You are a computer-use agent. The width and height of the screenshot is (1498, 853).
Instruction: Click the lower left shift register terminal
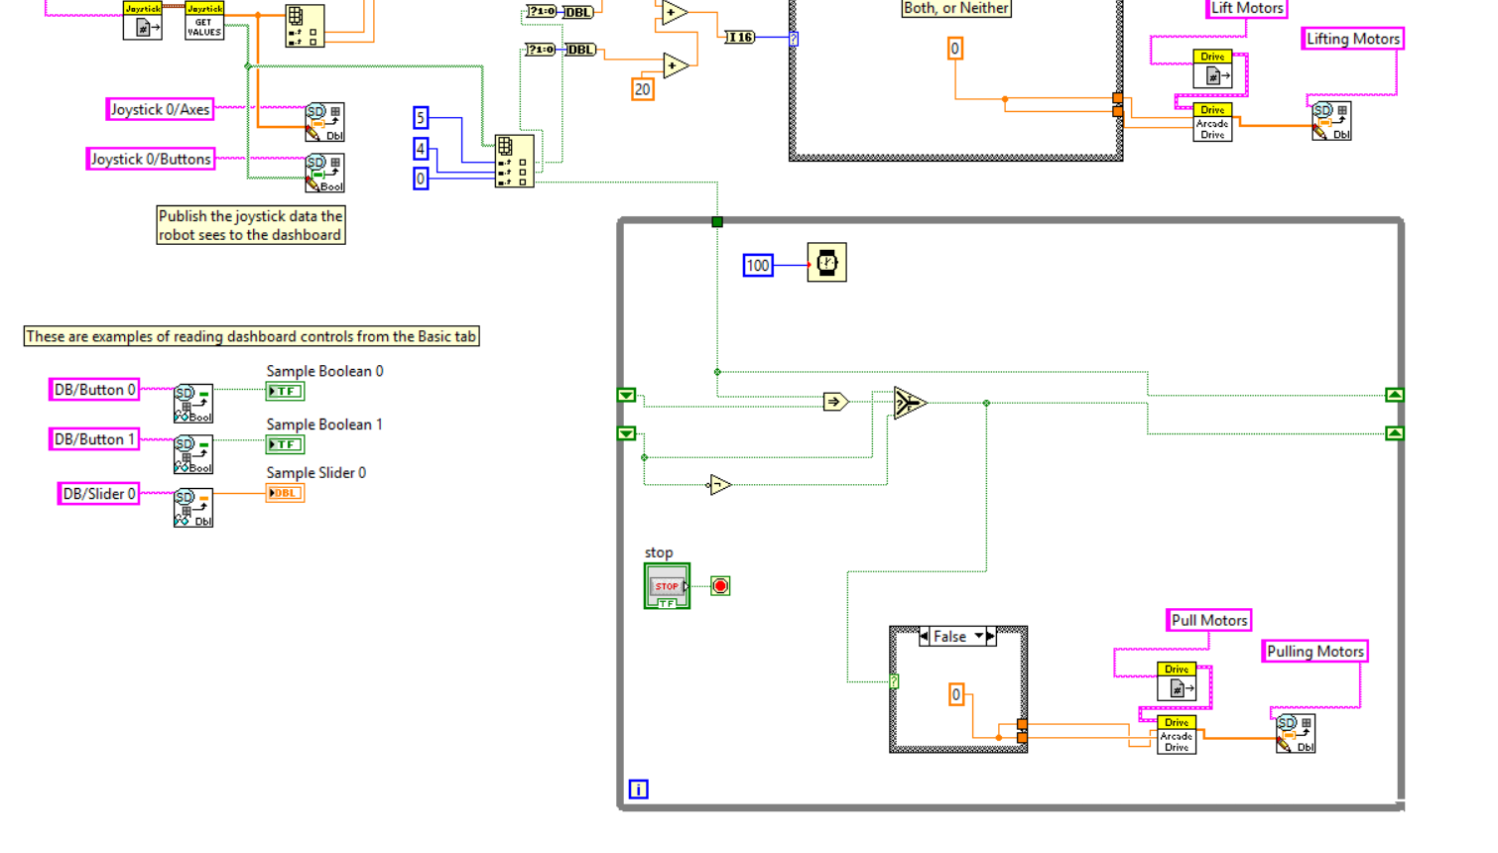[627, 433]
